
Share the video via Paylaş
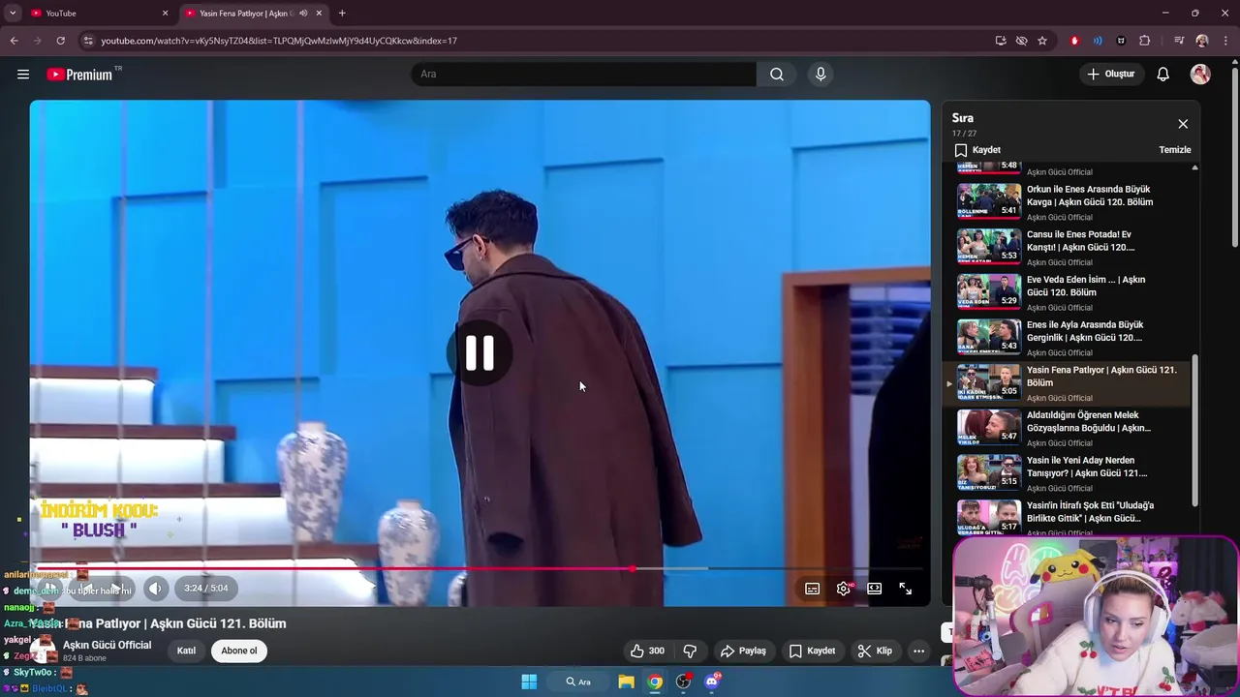pyautogui.click(x=743, y=651)
